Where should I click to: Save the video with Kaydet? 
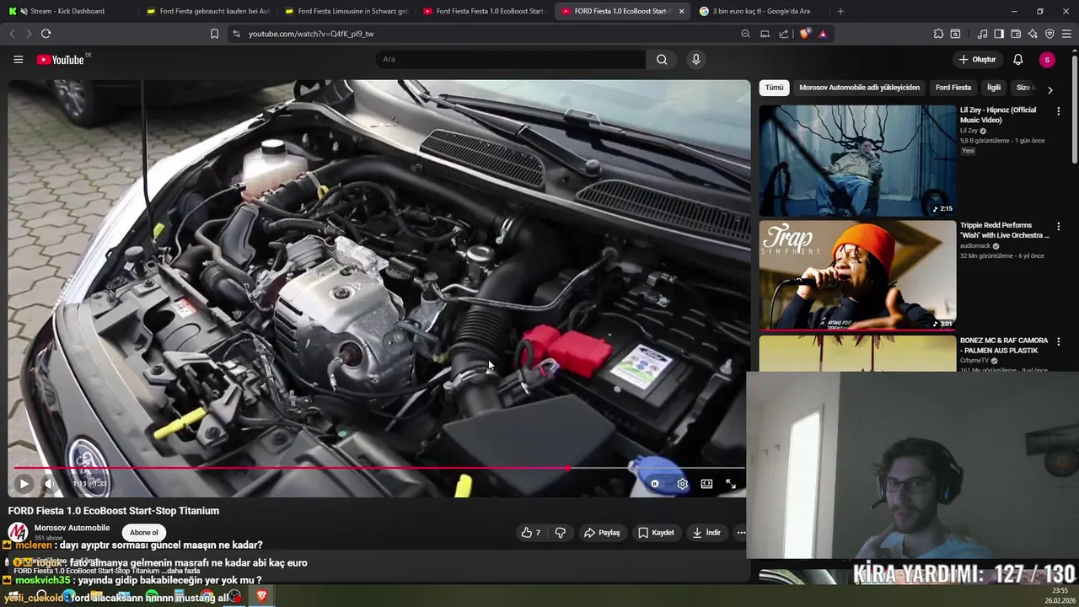[x=656, y=533]
